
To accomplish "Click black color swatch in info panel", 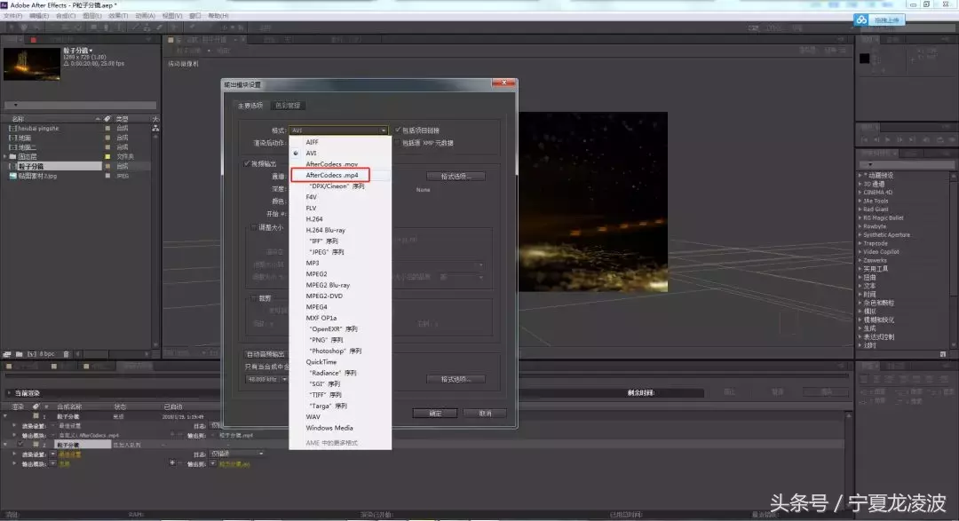I will point(864,58).
